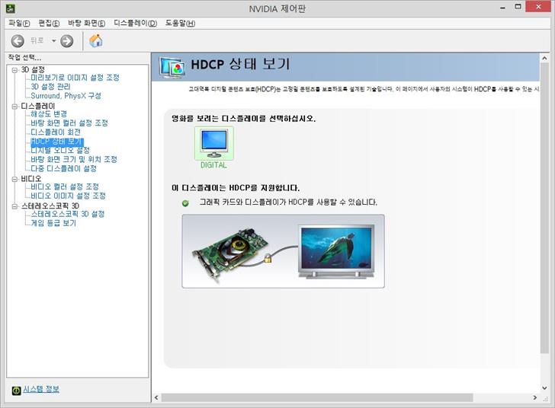Click the Back arrow toolbar button

[18, 41]
